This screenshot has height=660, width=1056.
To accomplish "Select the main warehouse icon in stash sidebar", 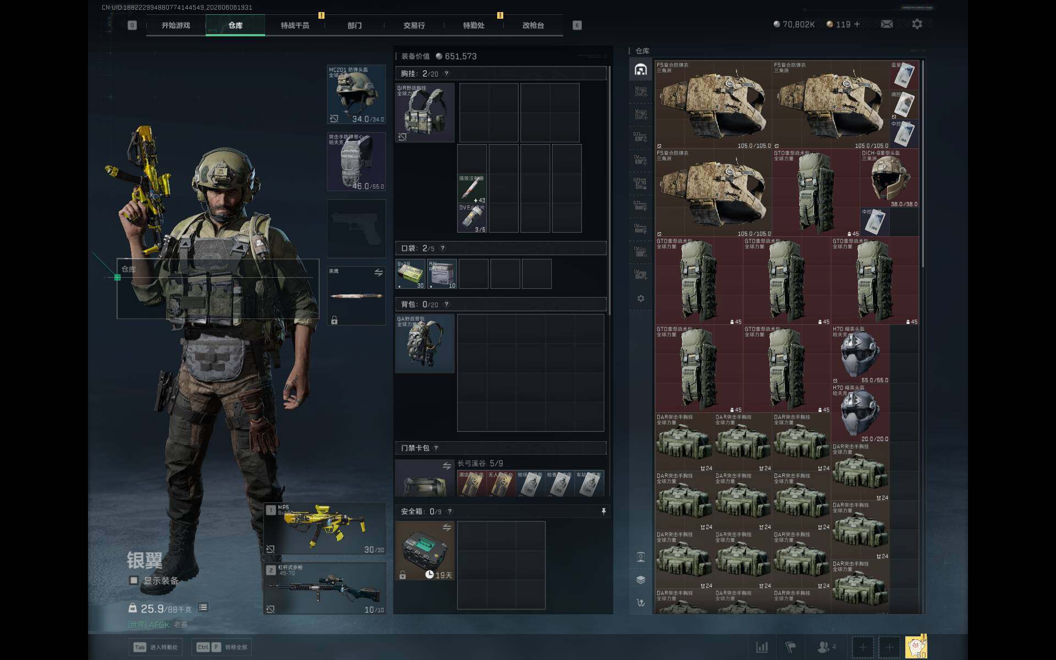I will click(x=641, y=69).
